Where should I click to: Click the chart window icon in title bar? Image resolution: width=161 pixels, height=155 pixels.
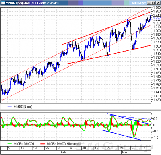(3, 3)
